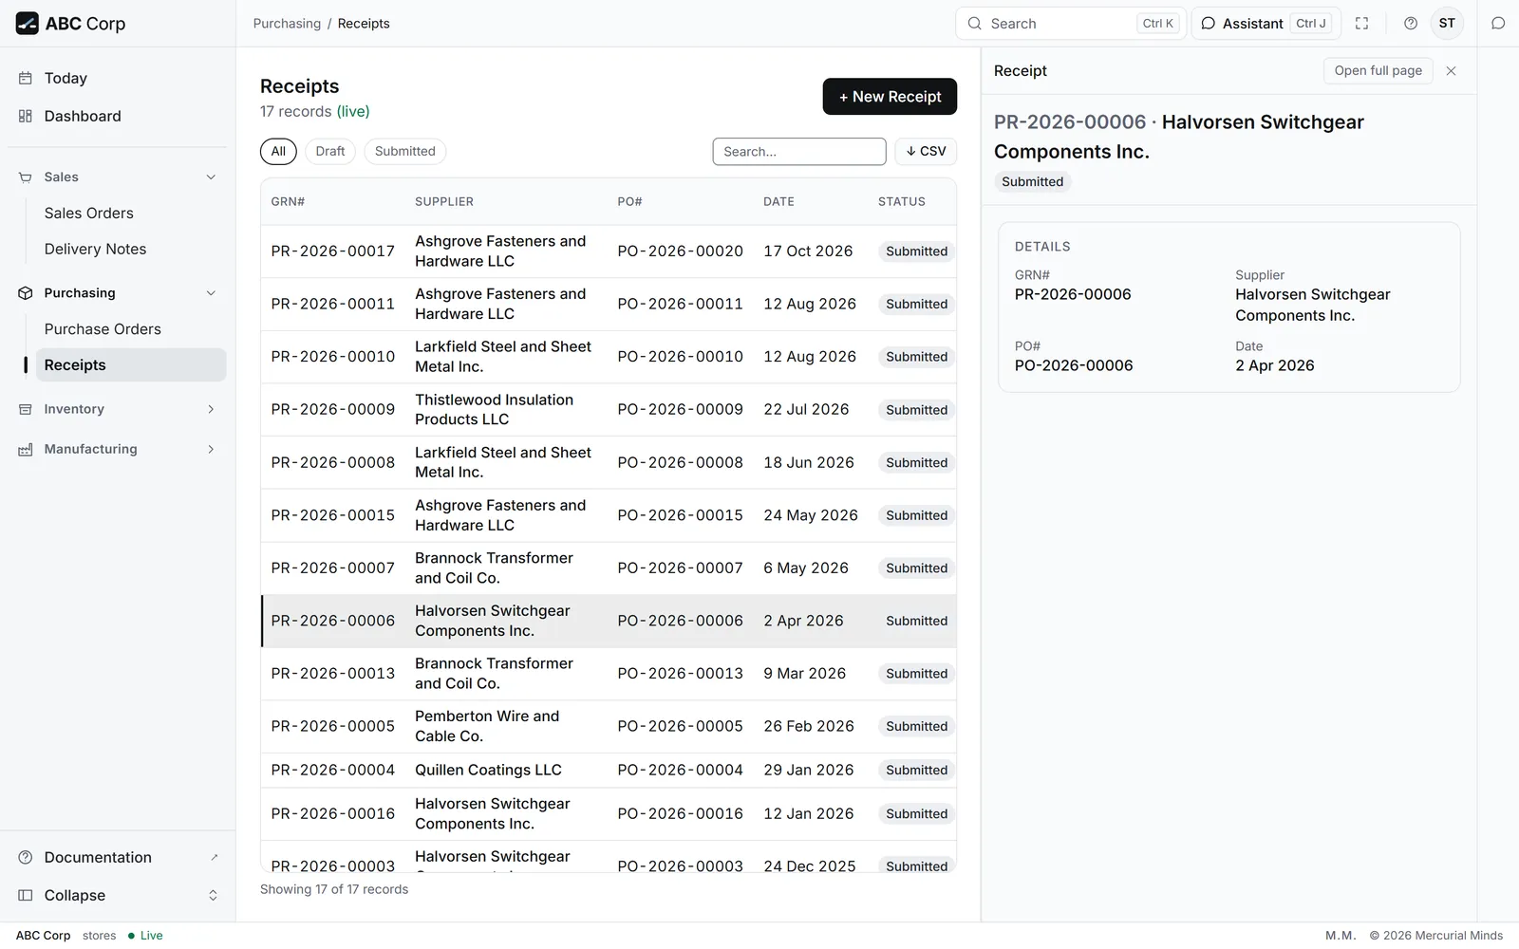The image size is (1519, 949).
Task: Open receipt row PR-2026-00017
Action: 609,251
